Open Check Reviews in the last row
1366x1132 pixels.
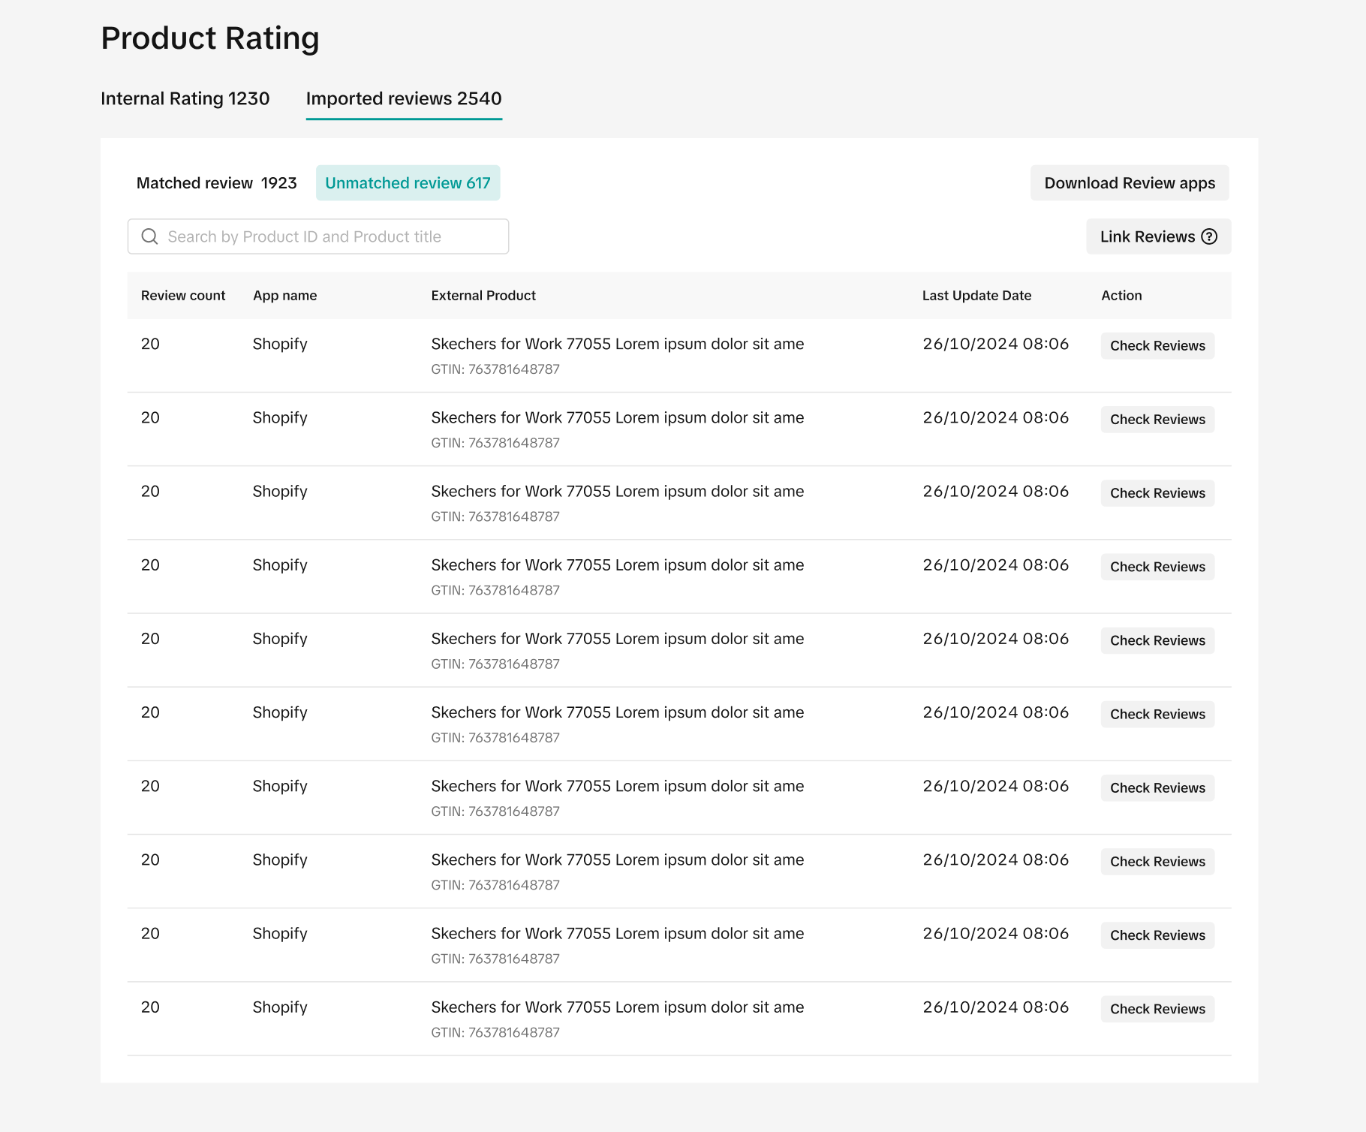pos(1157,1009)
